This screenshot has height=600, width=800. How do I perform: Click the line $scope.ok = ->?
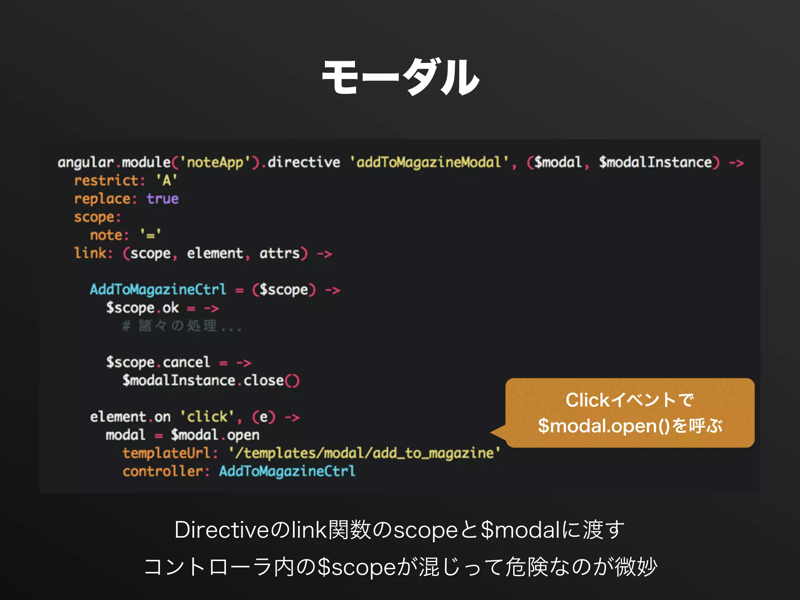162,308
